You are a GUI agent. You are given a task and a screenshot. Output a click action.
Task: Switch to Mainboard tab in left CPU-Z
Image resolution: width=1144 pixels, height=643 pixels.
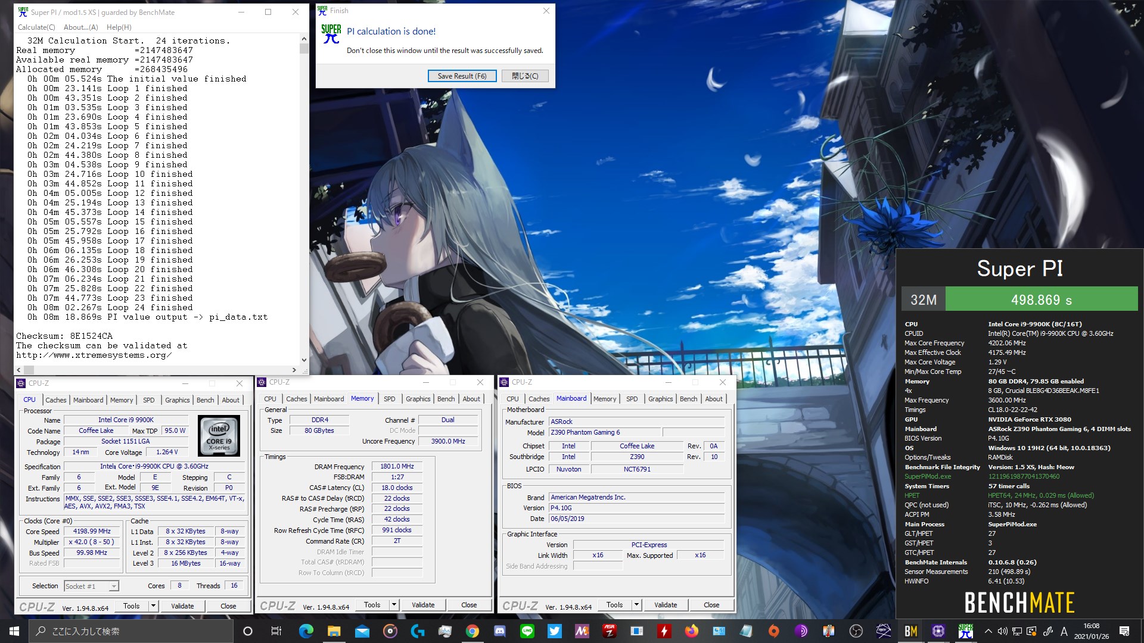pyautogui.click(x=88, y=400)
